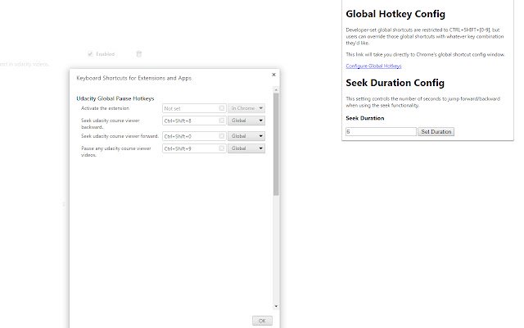524x328 pixels.
Task: Click the dialog scrollbar up arrow
Action: pyautogui.click(x=276, y=89)
